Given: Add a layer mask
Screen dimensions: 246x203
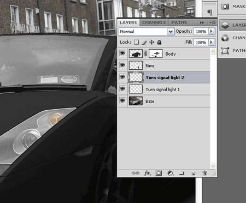Looking at the screenshot, I should click(159, 173).
